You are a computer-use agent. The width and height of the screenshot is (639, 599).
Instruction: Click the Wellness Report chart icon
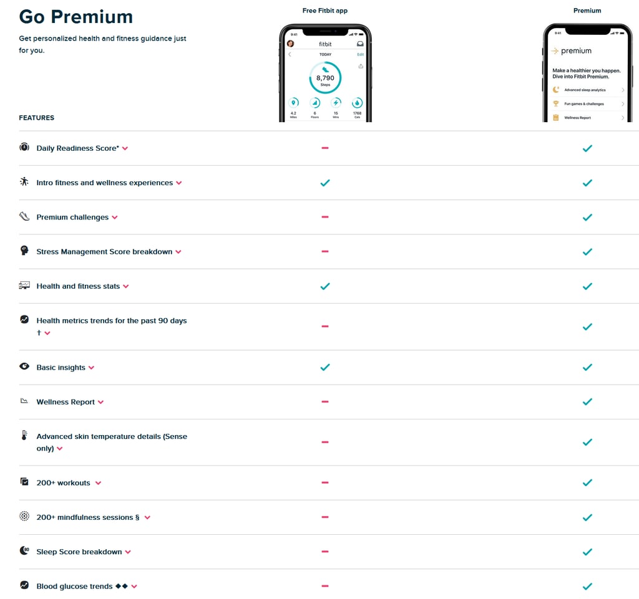pyautogui.click(x=24, y=401)
